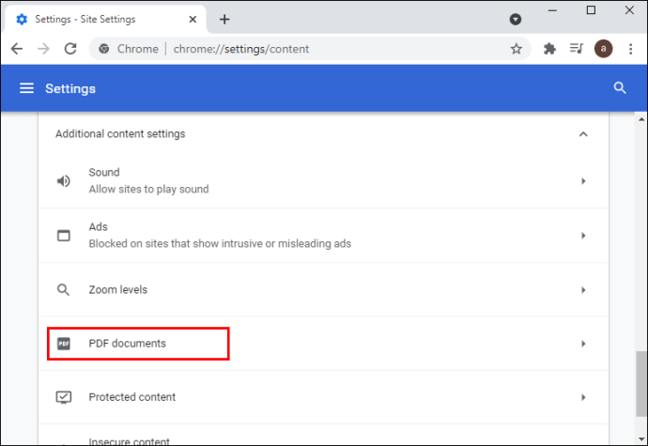Click the PDF documents label

pyautogui.click(x=128, y=344)
